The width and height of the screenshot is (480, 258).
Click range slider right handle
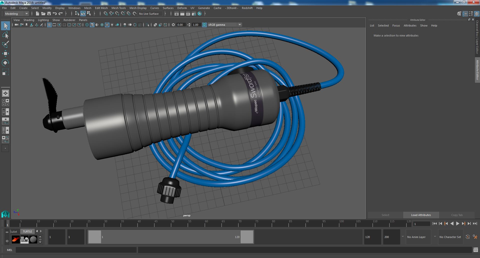pyautogui.click(x=247, y=237)
